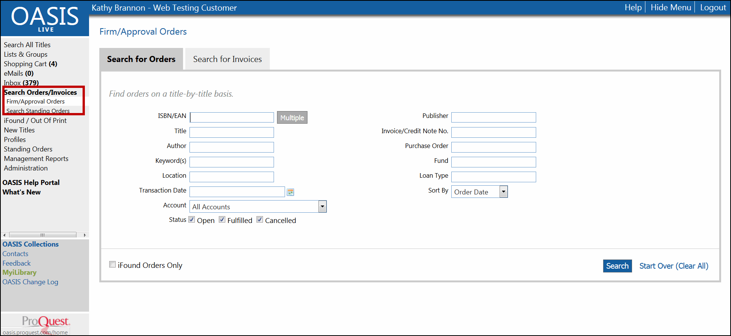
Task: Open the Account dropdown
Action: click(x=258, y=207)
